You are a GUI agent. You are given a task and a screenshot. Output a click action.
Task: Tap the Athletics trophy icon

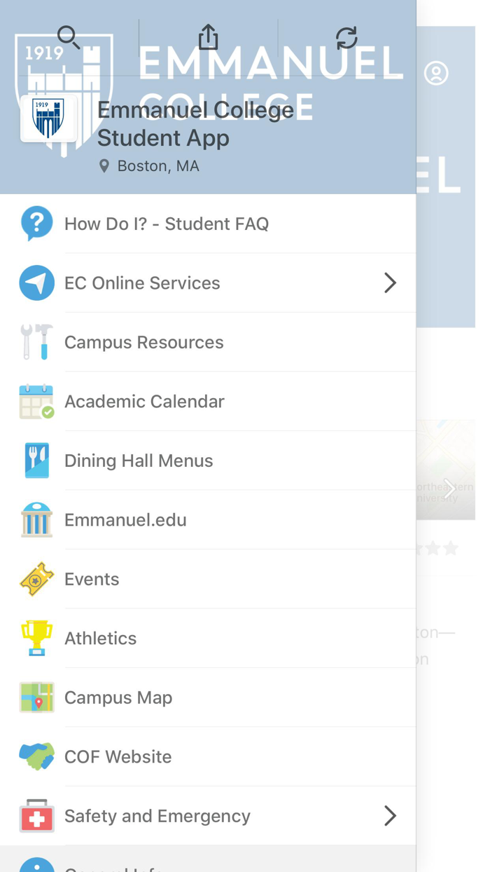36,638
